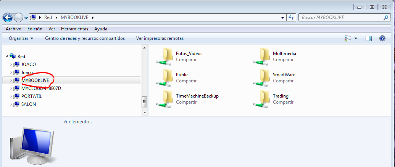Viewport: 395px width, 167px height.
Task: Maximize the Explorer window
Action: [372, 7]
